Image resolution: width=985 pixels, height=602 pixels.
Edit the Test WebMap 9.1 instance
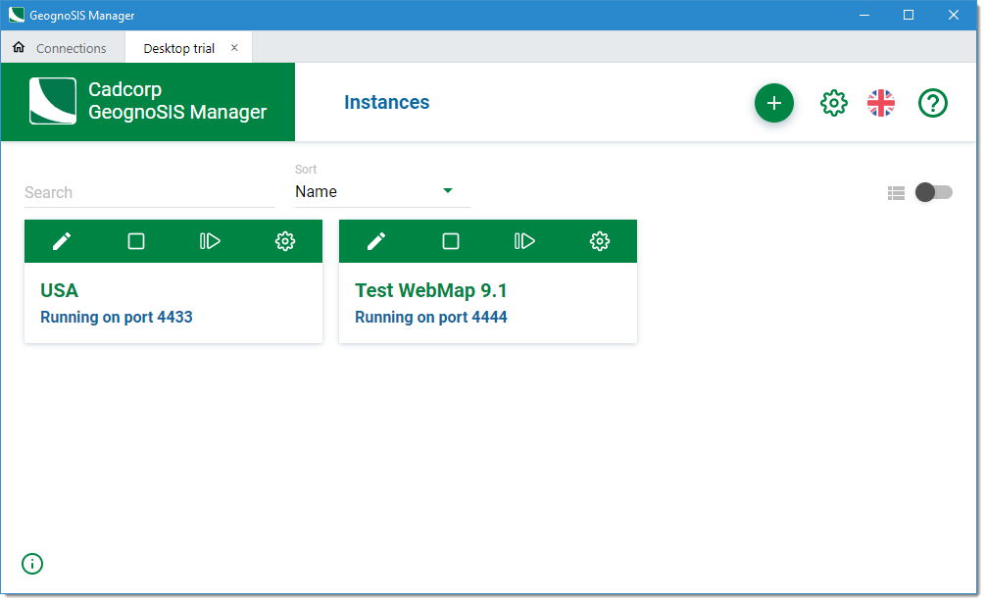pos(375,240)
